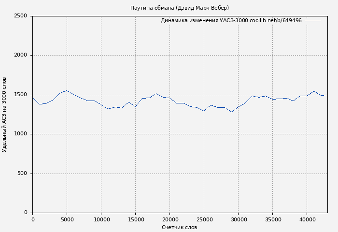
Task: Click the 30000 tick label on the x-axis
Action: 239,219
